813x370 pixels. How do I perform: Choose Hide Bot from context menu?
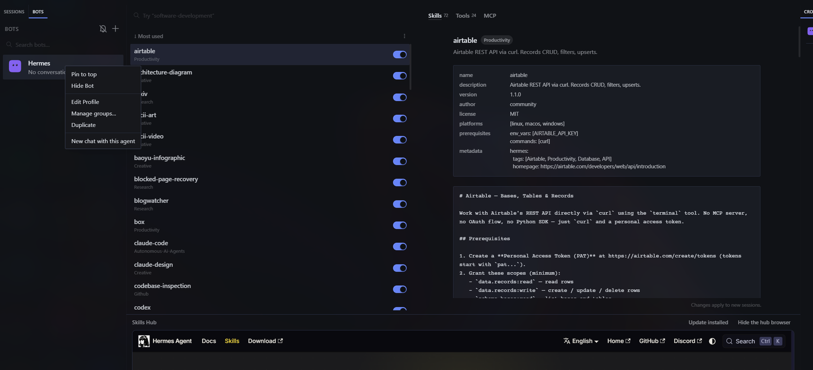(103, 86)
